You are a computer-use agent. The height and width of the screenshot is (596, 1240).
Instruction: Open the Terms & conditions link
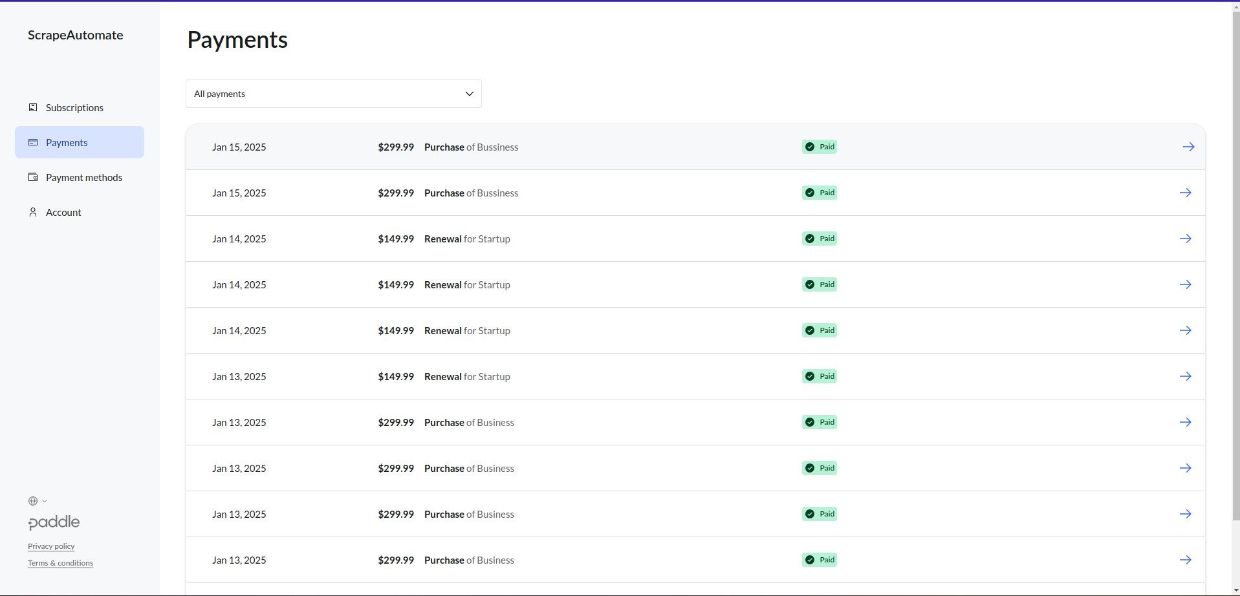pos(60,563)
